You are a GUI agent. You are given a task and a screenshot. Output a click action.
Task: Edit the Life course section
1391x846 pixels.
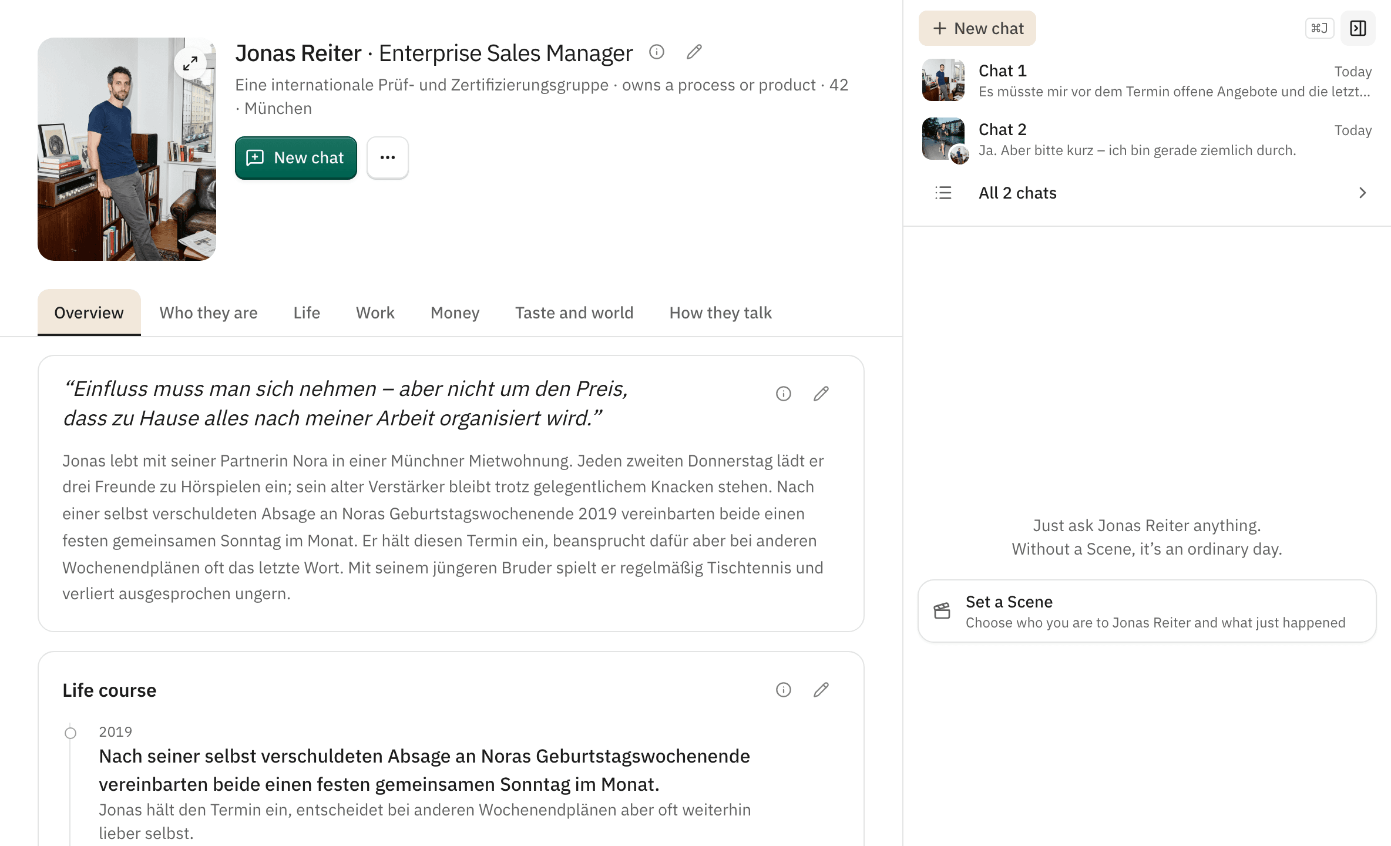click(821, 690)
